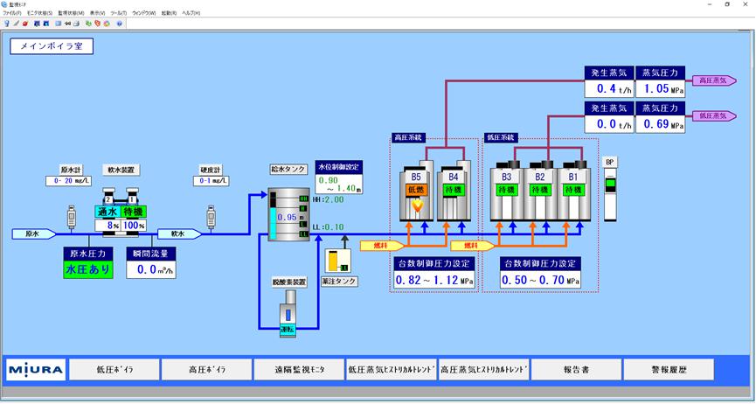Screen dimensions: 756x404
Task: Click the 原水 inlet arrow label
Action: click(x=34, y=234)
